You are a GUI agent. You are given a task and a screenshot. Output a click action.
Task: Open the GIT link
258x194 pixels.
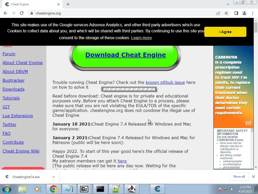(6, 107)
